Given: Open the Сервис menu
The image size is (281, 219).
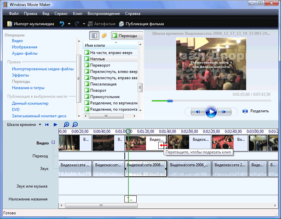Looking at the screenshot, I should coord(61,14).
